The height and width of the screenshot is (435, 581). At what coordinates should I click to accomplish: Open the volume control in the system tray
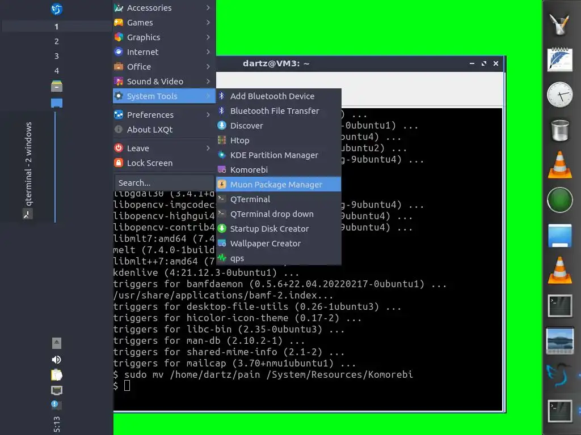(x=56, y=360)
